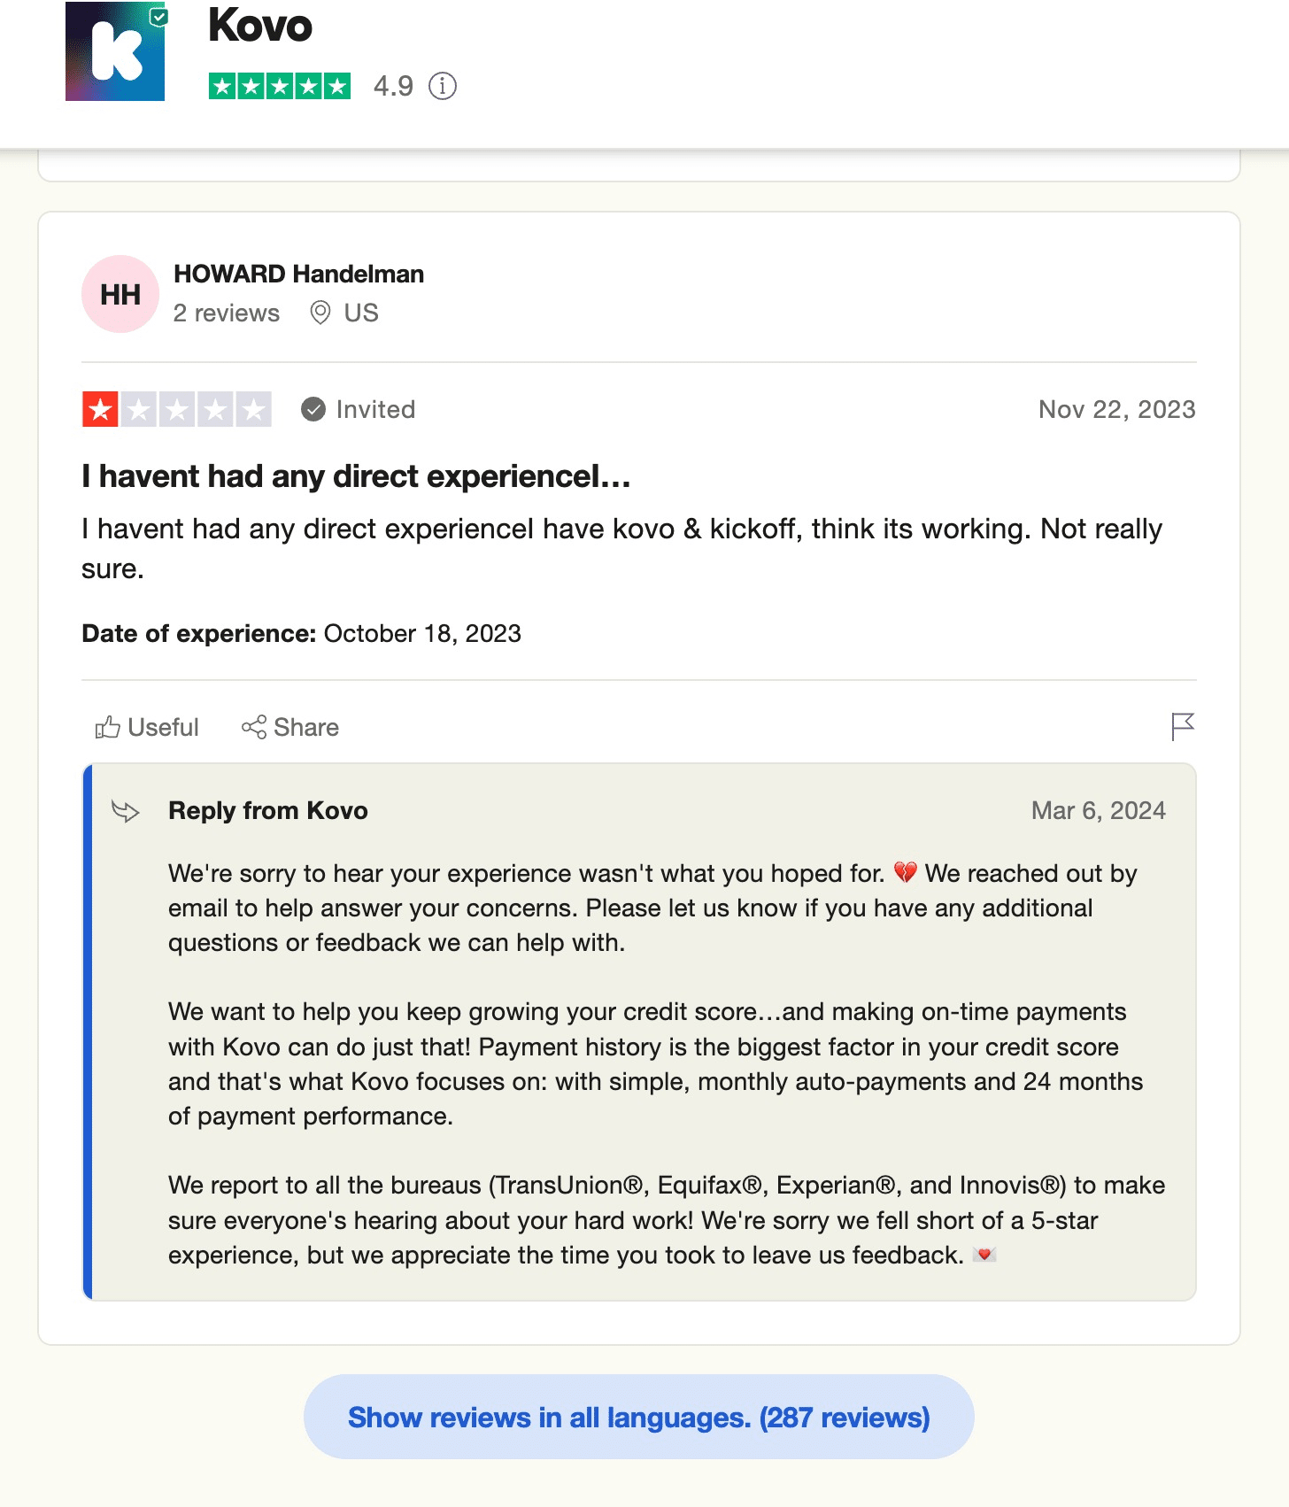Image resolution: width=1289 pixels, height=1507 pixels.
Task: Open the TrustScore info tooltip icon
Action: point(441,86)
